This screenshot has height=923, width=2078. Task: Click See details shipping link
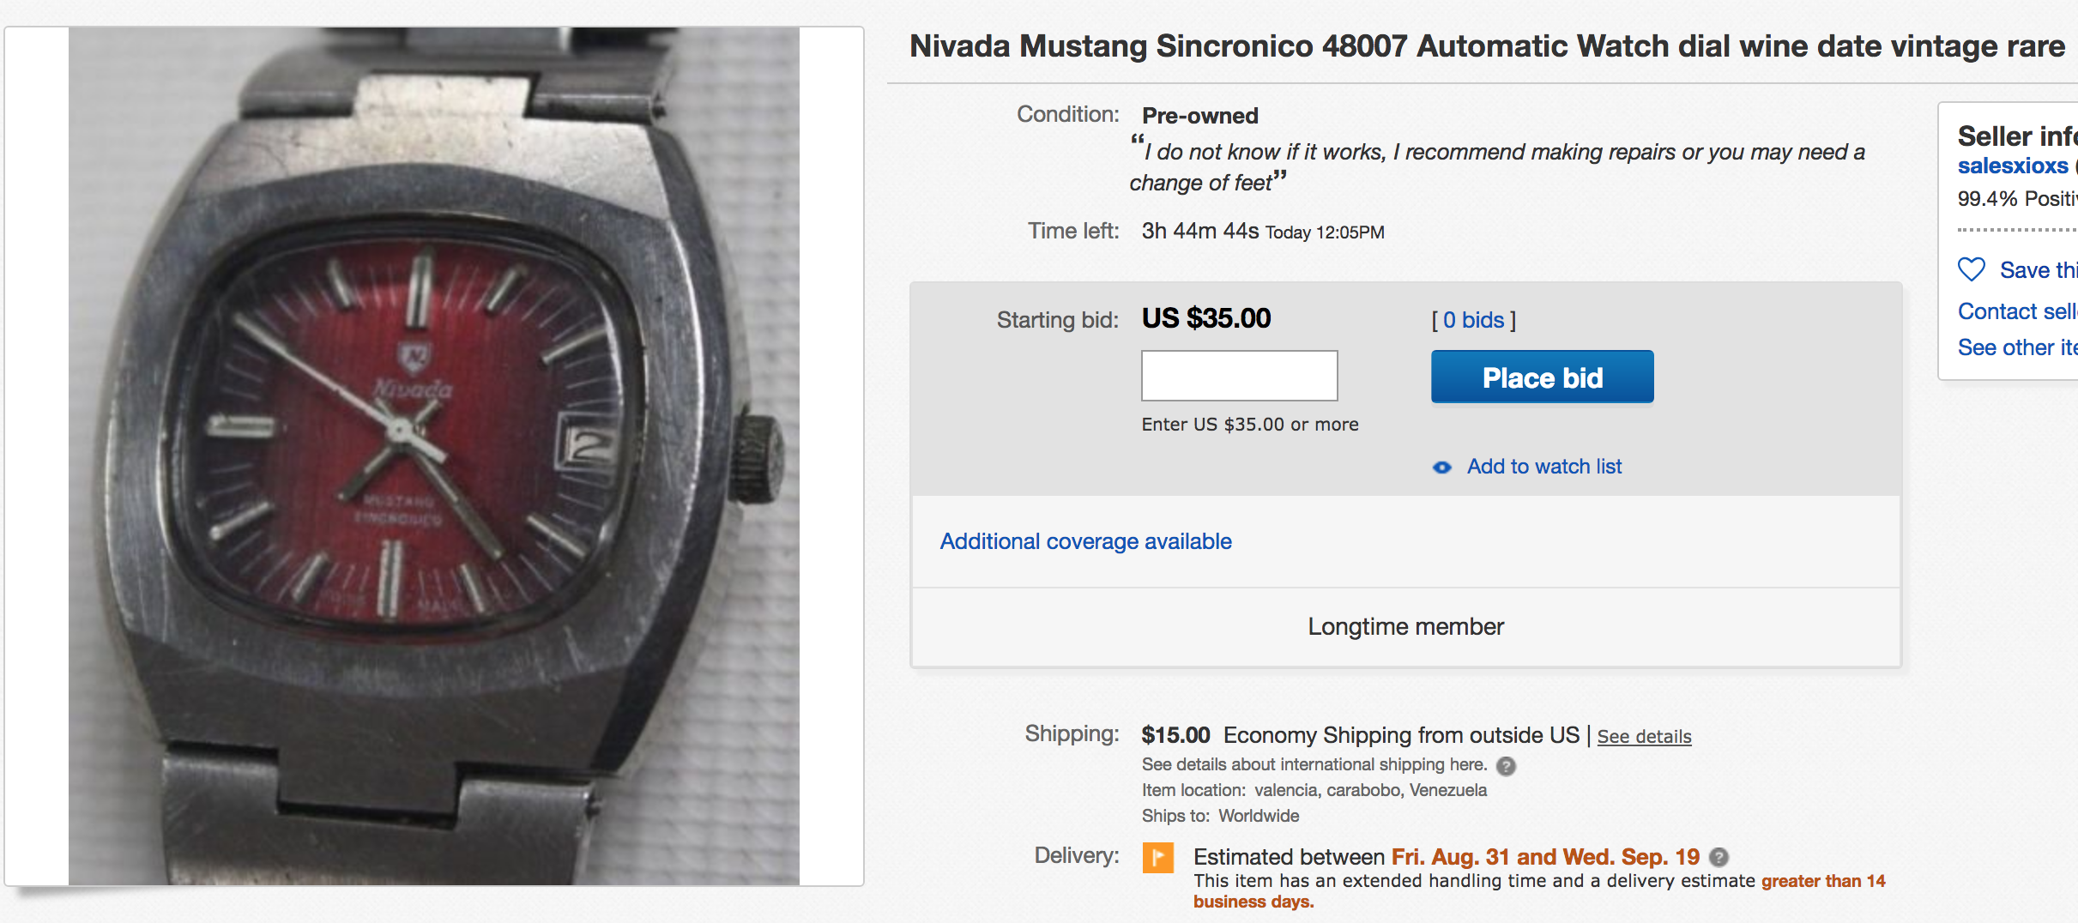point(1644,736)
